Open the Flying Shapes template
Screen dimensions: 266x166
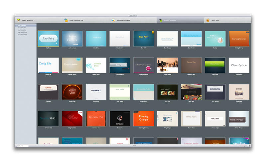tap(168, 119)
